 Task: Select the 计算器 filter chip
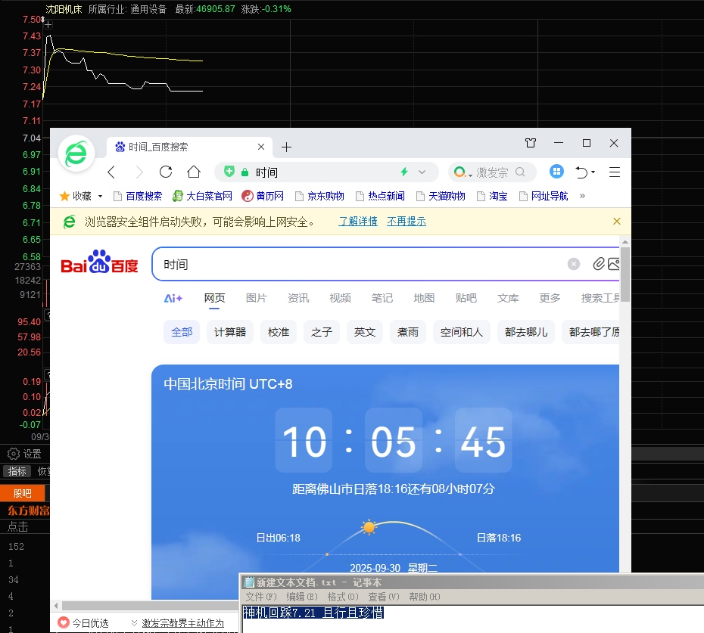[230, 332]
